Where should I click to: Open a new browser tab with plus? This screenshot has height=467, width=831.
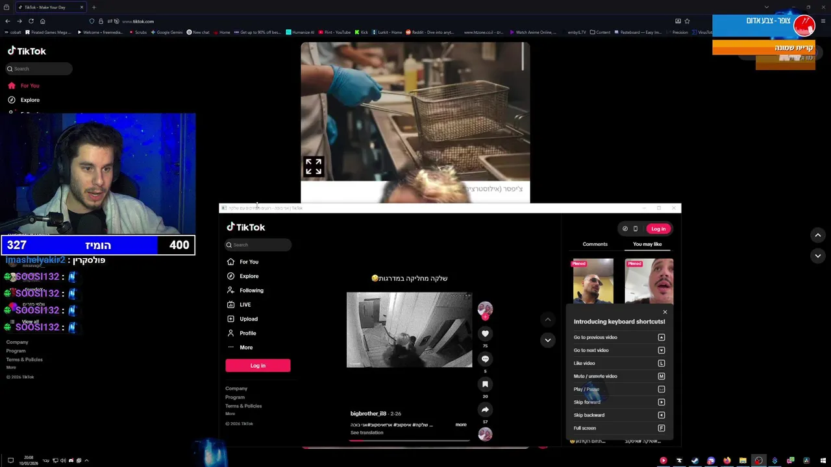(93, 7)
